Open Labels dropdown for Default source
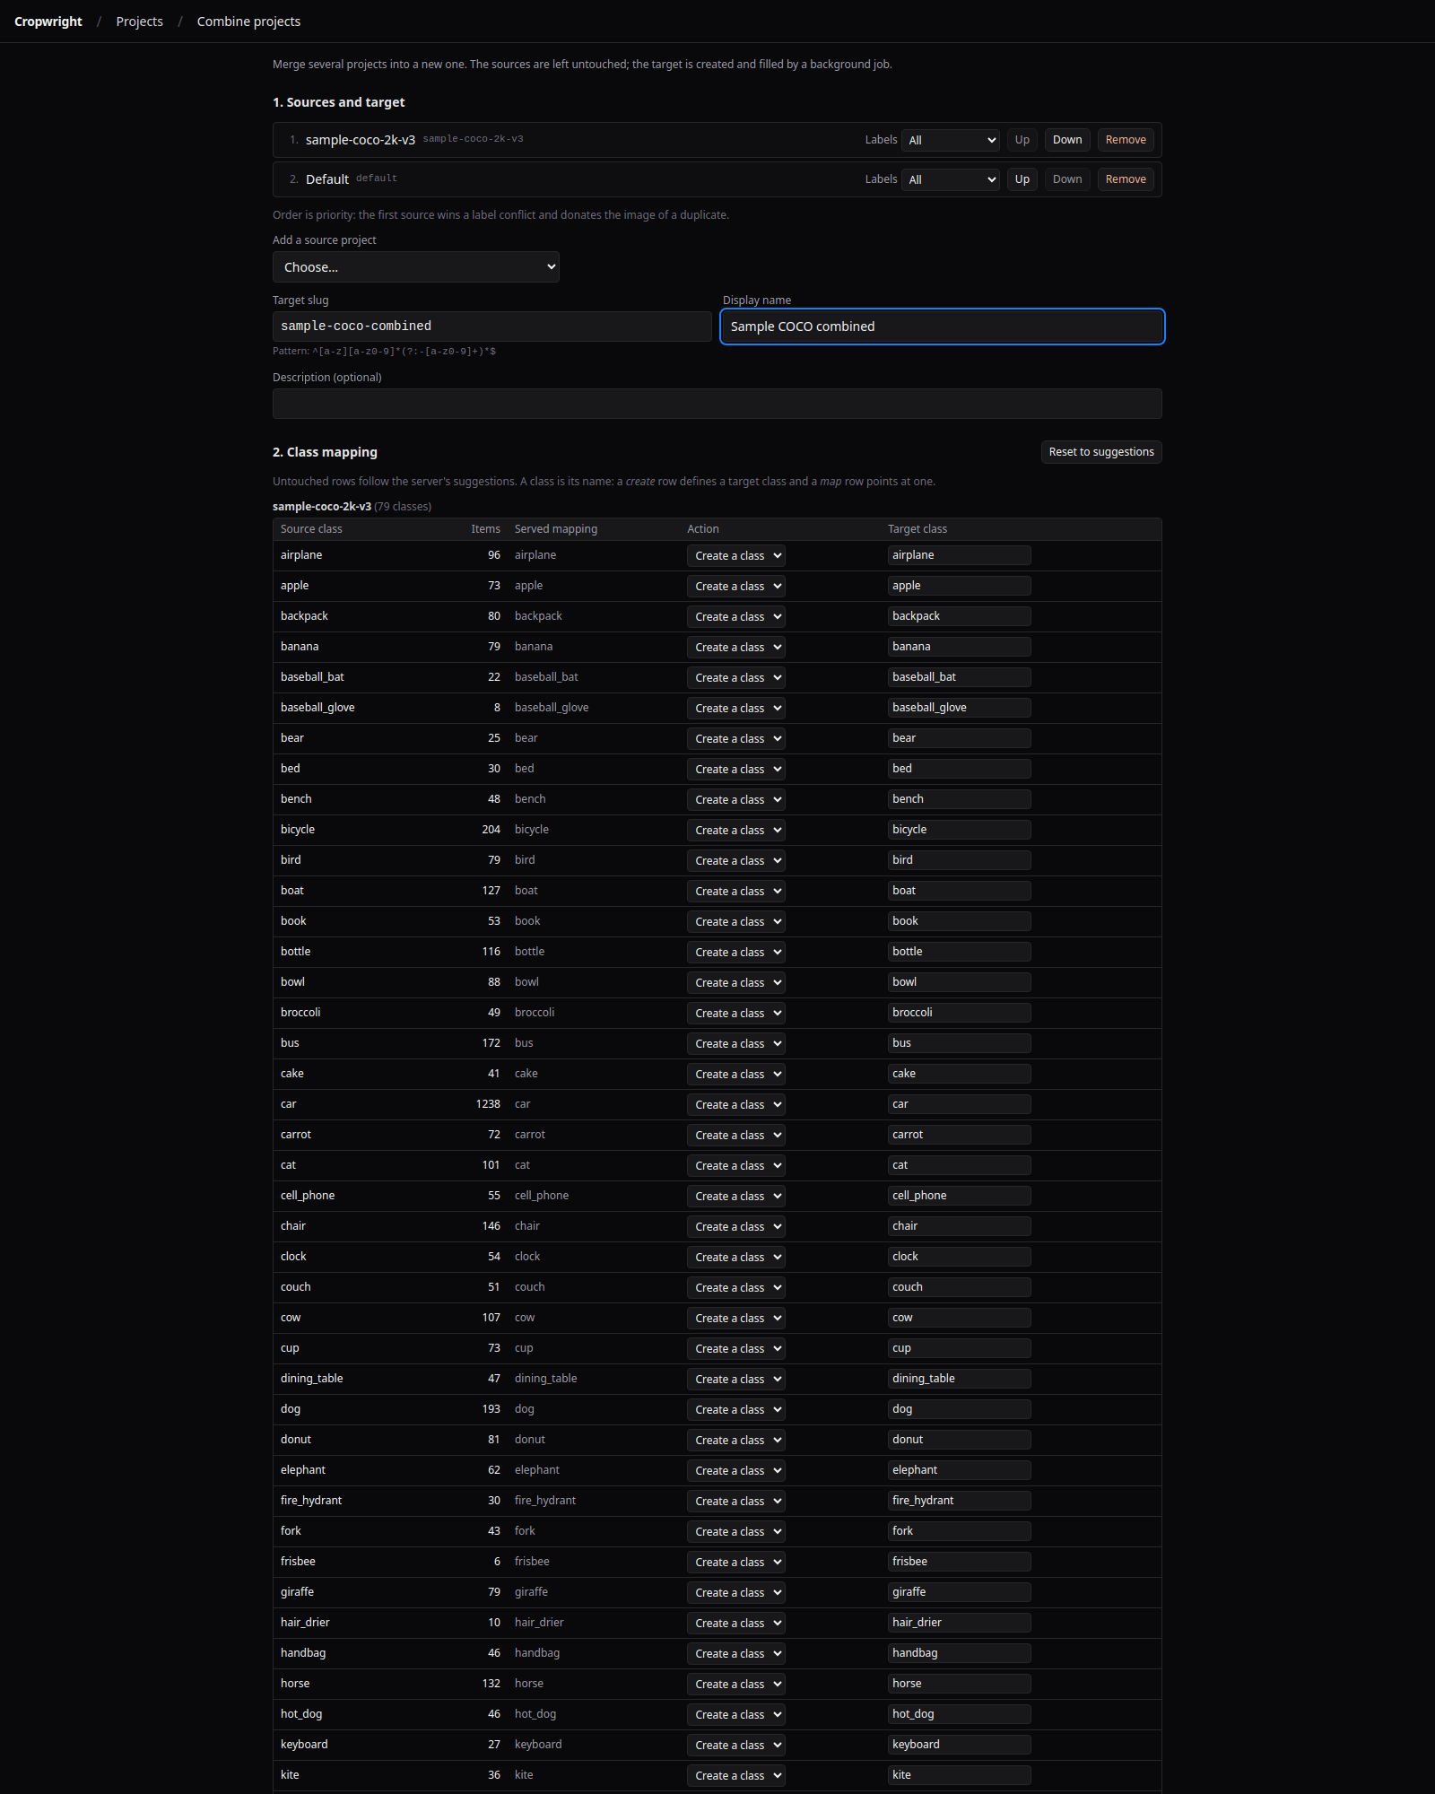This screenshot has width=1435, height=1794. click(x=951, y=179)
